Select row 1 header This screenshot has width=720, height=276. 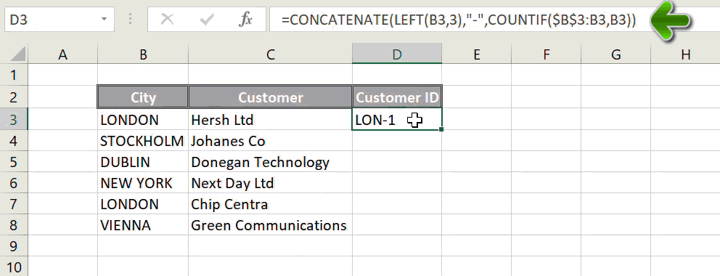15,74
